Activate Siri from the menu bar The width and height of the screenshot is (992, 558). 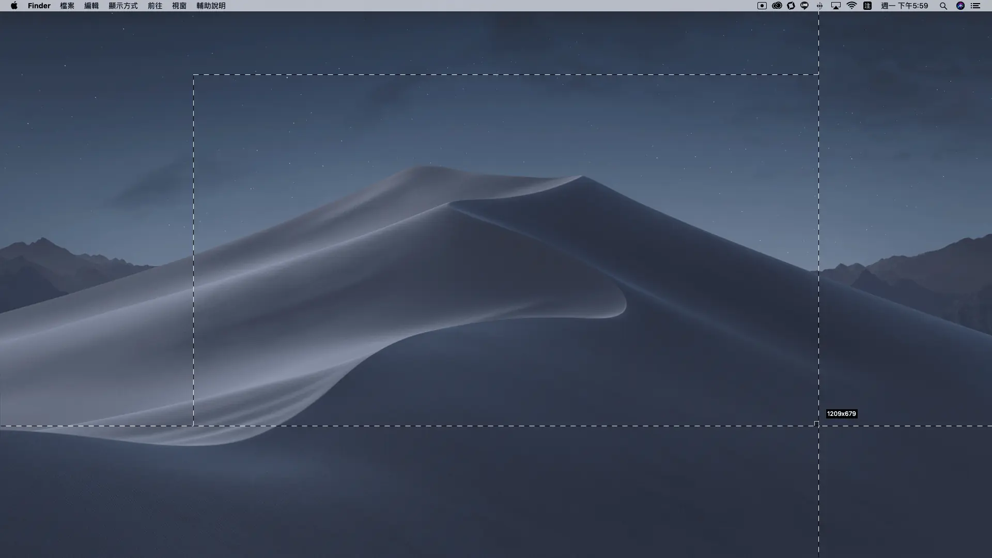click(x=960, y=6)
